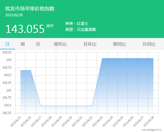
Task: Click the 141.5 y-axis tick label
Action: 8,105
